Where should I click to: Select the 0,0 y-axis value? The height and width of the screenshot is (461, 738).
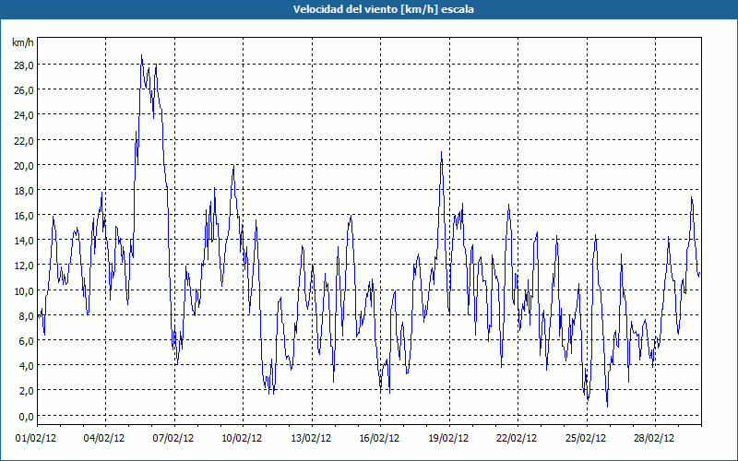coord(26,416)
